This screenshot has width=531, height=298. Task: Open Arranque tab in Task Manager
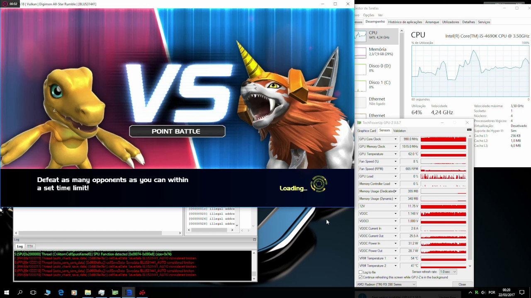pyautogui.click(x=432, y=22)
